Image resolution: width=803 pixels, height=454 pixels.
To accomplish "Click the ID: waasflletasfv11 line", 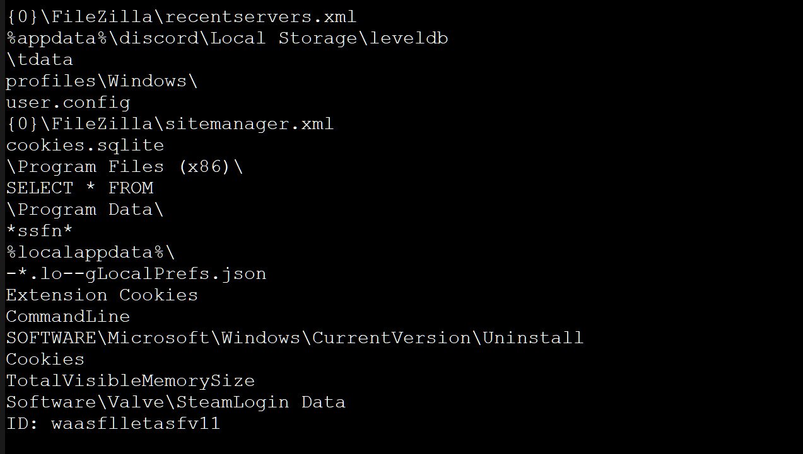I will (114, 424).
